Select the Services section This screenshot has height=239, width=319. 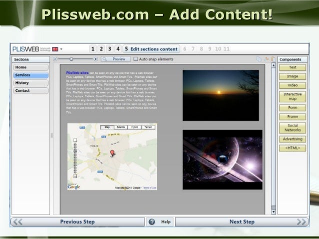30,75
